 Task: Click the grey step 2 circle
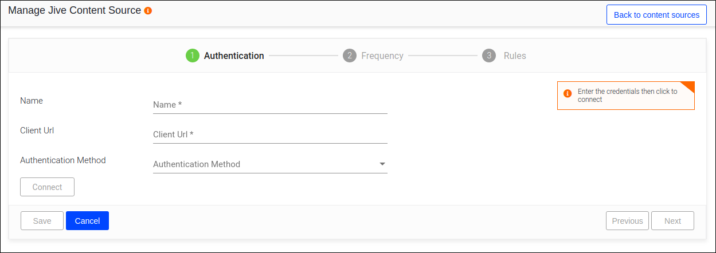point(349,56)
